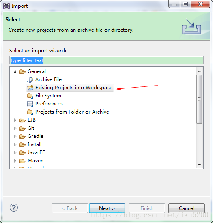Expand the Java EE category

(x=15, y=152)
